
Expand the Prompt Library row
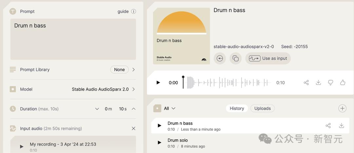coord(133,69)
